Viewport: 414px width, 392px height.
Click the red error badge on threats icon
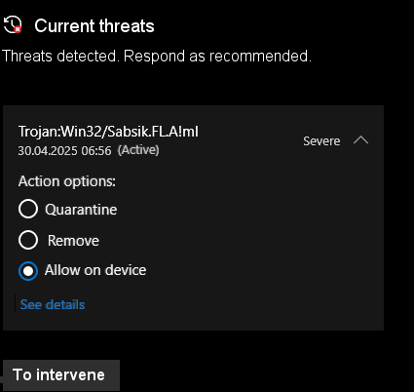[18, 29]
